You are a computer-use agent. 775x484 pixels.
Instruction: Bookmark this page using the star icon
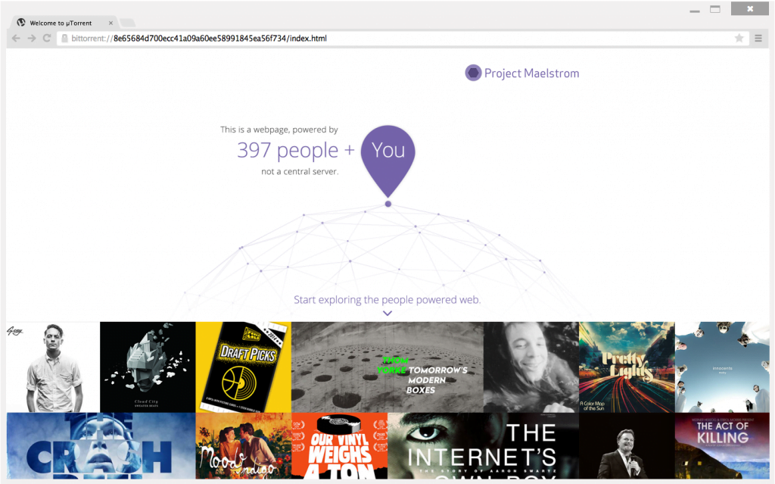(x=739, y=38)
